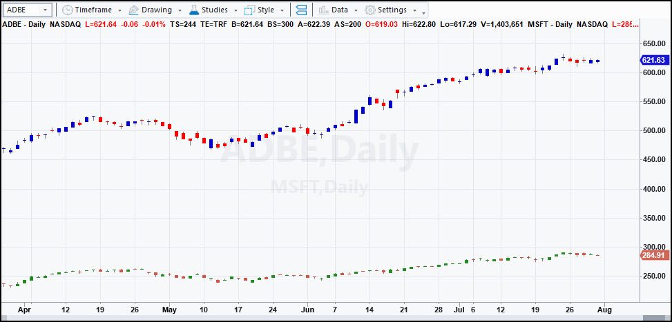
Task: Click the 450.00 price axis label
Action: 653,160
